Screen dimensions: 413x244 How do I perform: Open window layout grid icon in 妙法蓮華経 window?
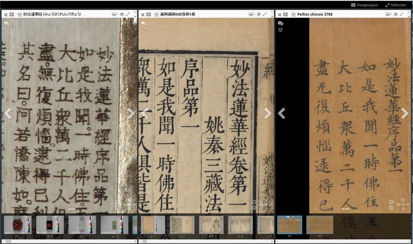tap(12, 15)
